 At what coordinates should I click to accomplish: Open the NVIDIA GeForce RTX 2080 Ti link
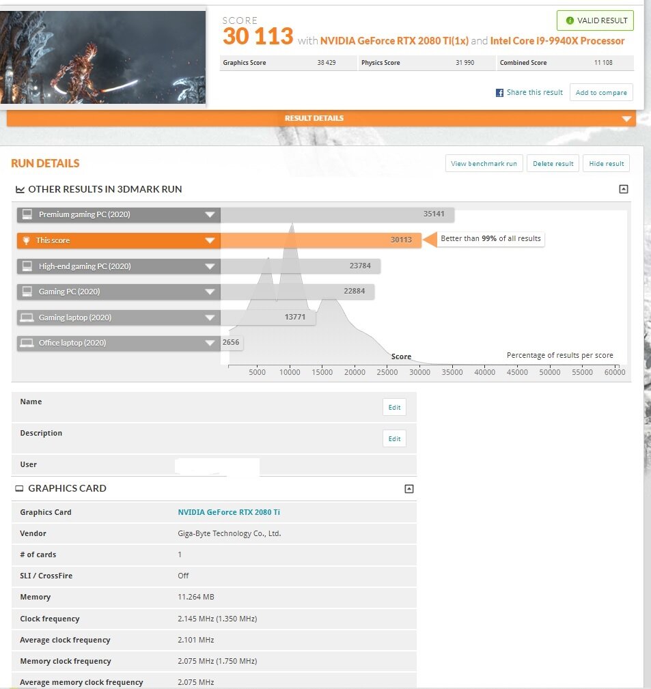[x=229, y=512]
